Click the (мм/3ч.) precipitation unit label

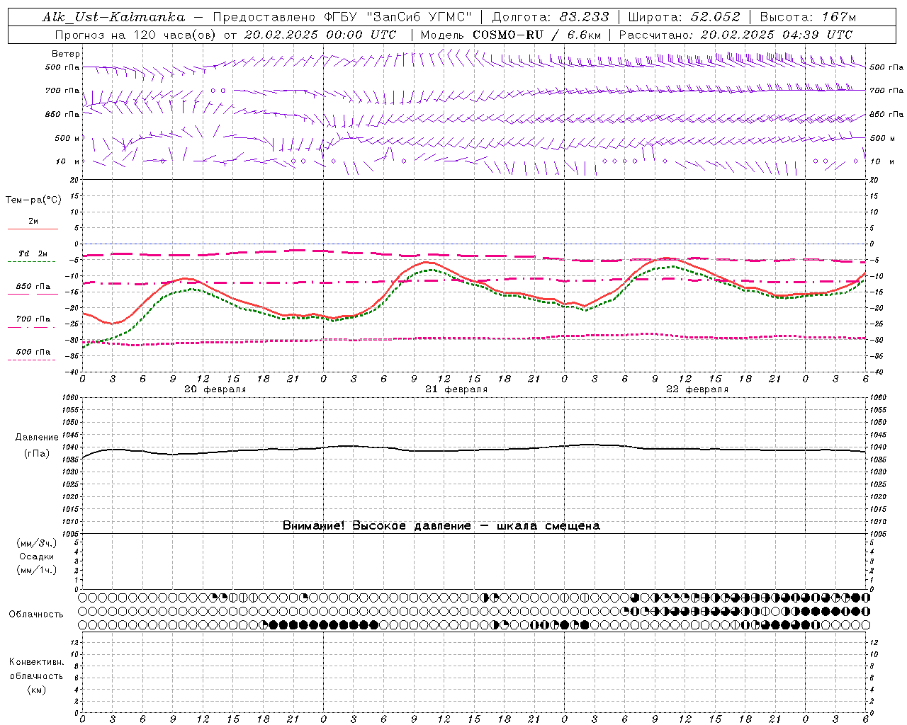point(37,544)
